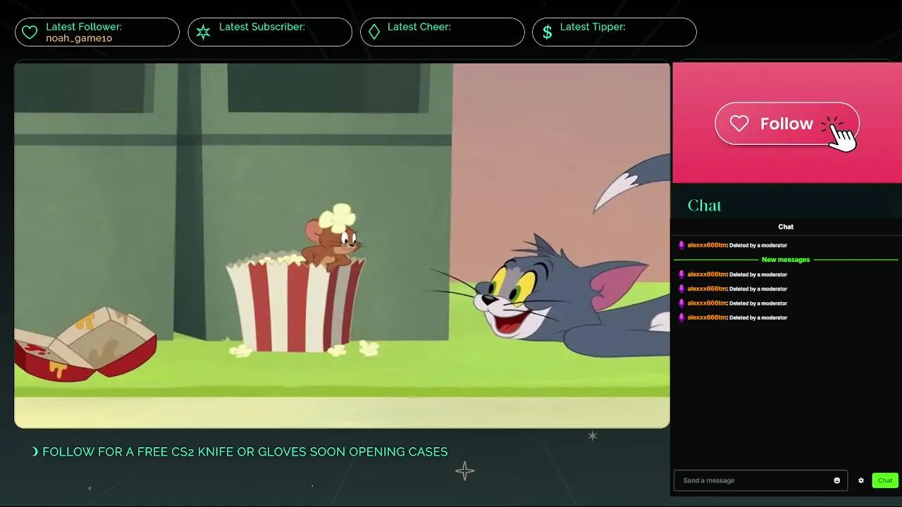
Task: Click the Latest Subscriber label
Action: pyautogui.click(x=262, y=27)
